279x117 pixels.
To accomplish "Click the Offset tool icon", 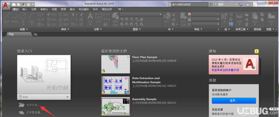I will (x=81, y=25).
